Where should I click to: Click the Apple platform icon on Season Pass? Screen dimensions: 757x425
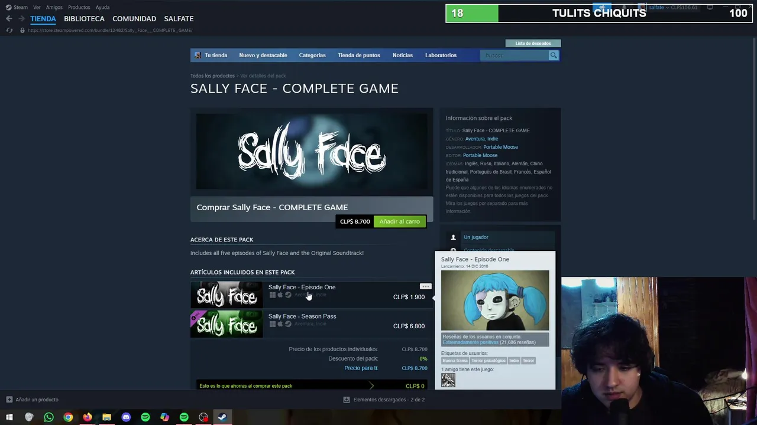pyautogui.click(x=280, y=324)
